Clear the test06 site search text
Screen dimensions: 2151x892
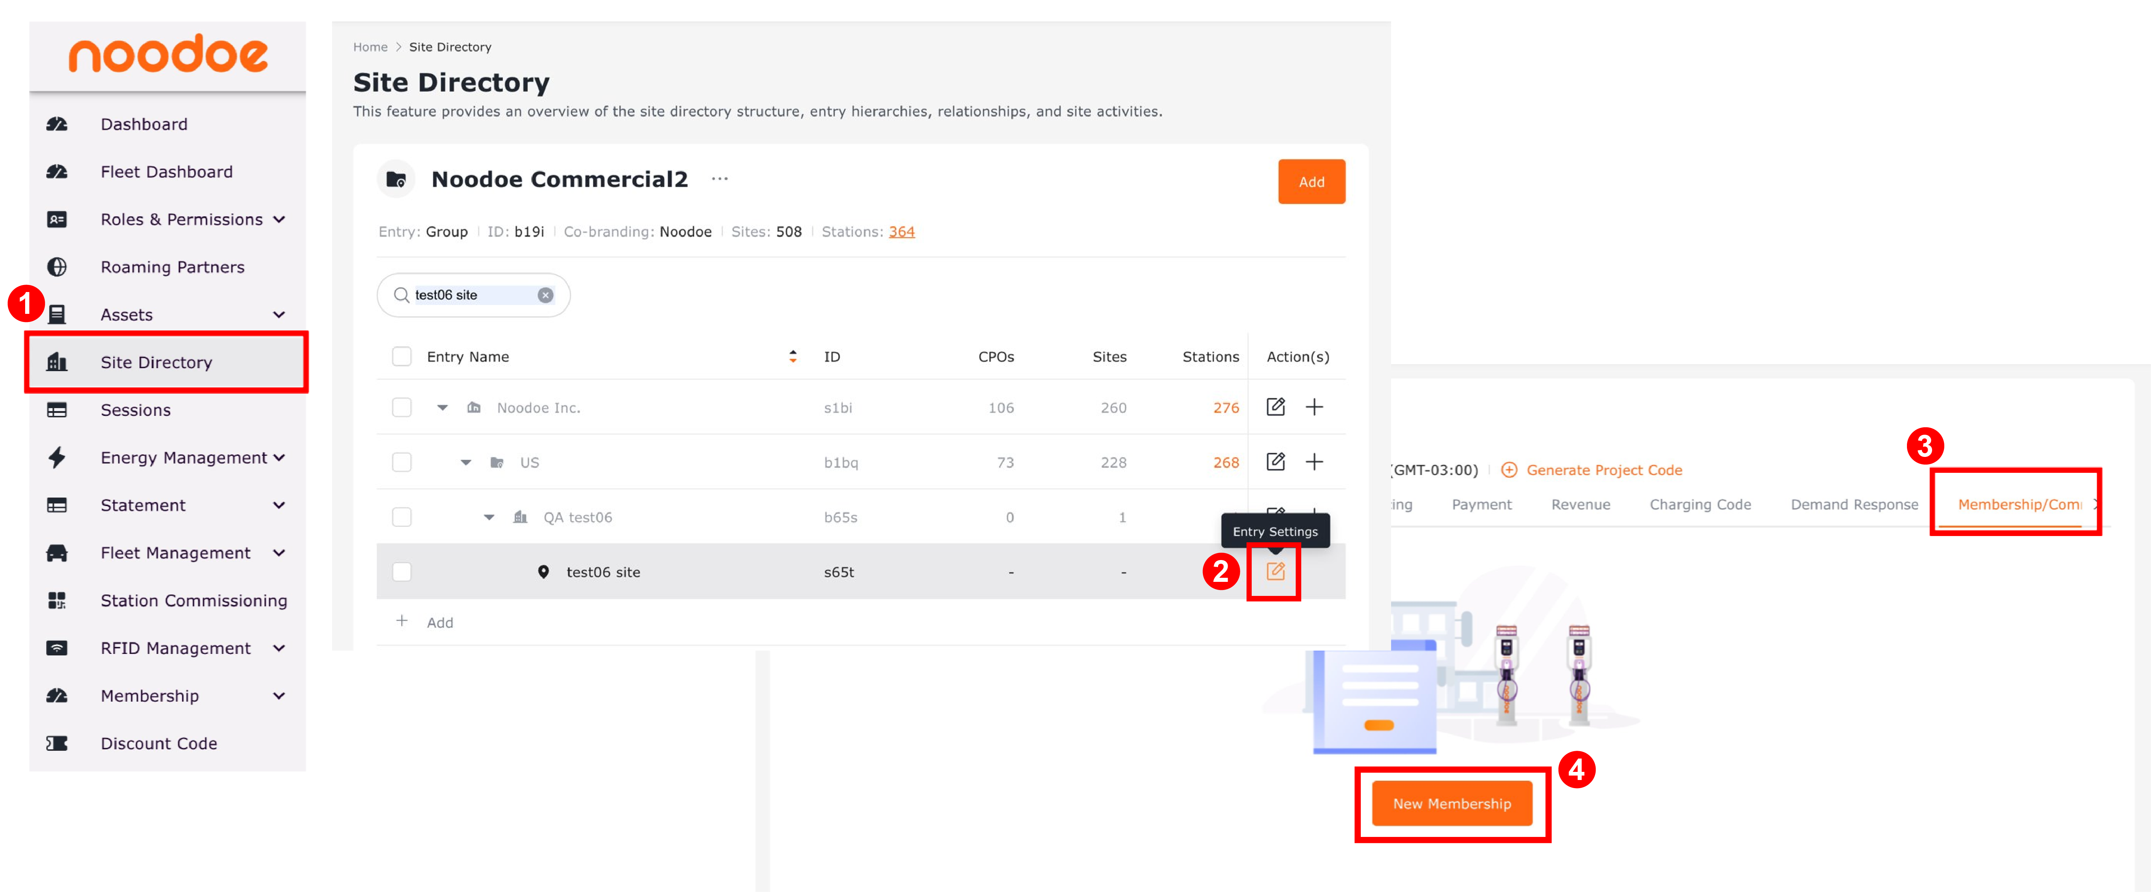pyautogui.click(x=545, y=295)
